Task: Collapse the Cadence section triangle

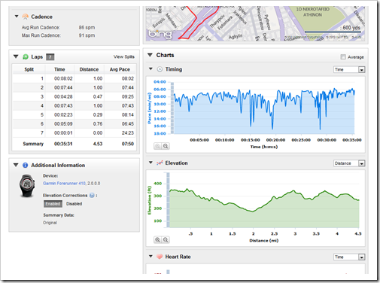Action: [x=17, y=17]
